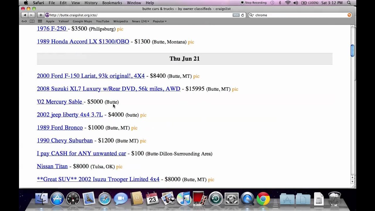This screenshot has width=375, height=211.
Task: Open the Applications folder stack in Dock
Action: pos(287,199)
